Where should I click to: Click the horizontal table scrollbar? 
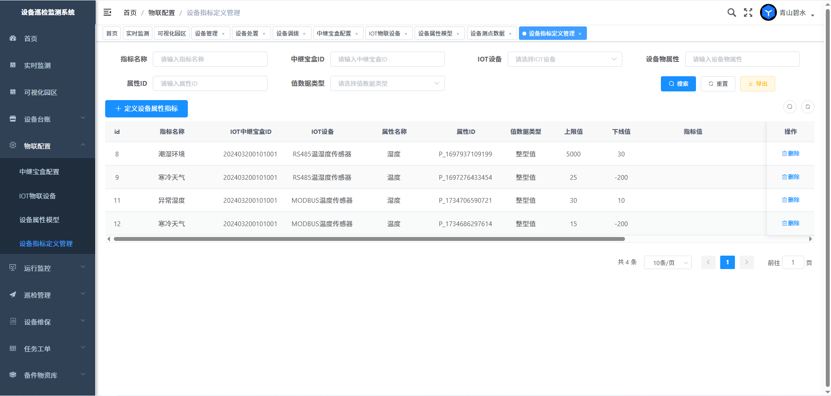click(x=369, y=239)
